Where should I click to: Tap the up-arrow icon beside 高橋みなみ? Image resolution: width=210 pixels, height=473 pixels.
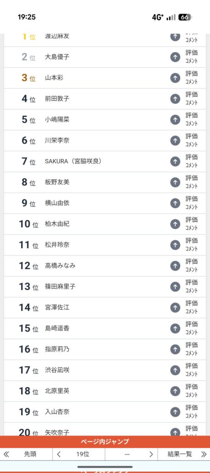(x=175, y=266)
